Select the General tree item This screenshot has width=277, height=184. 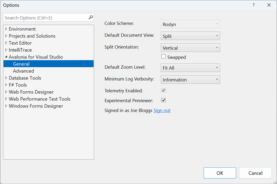48,64
